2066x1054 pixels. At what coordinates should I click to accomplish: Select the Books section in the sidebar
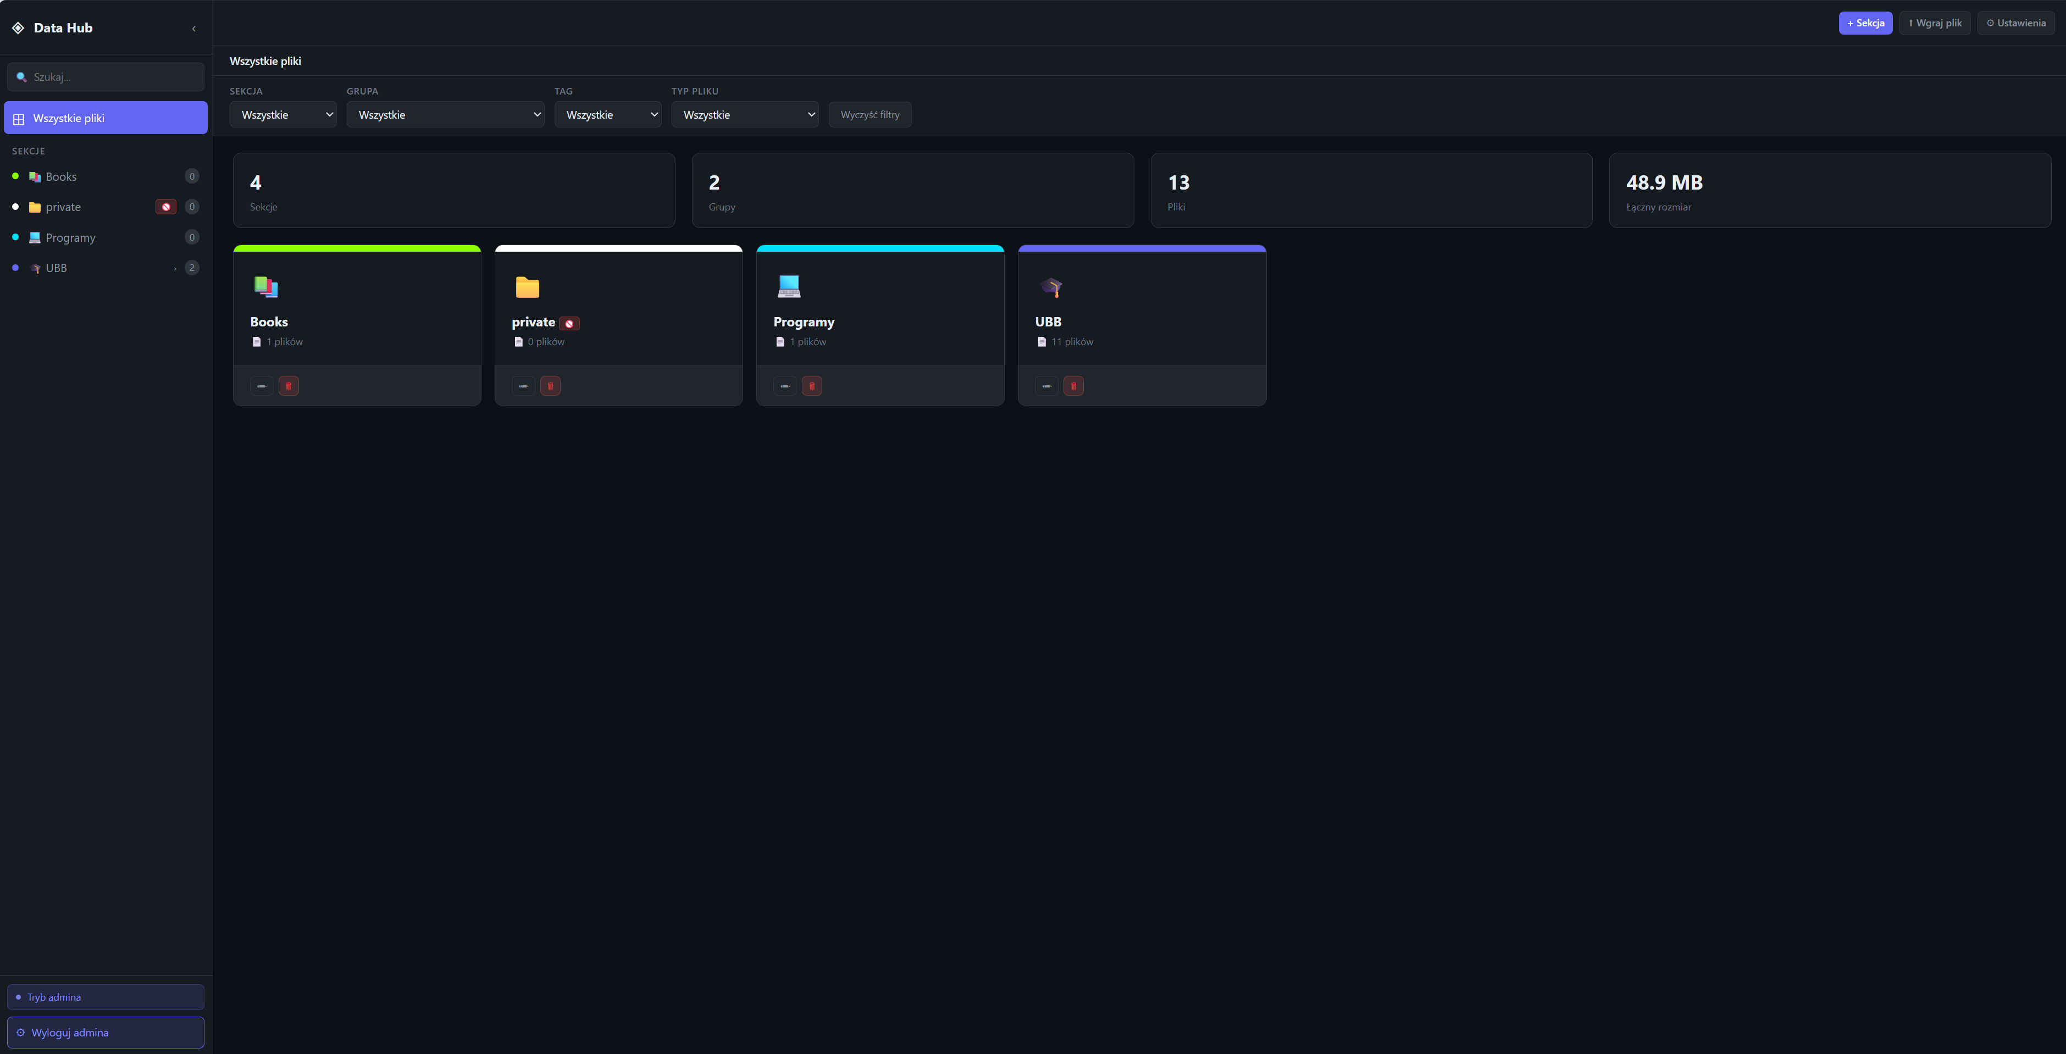pyautogui.click(x=106, y=176)
